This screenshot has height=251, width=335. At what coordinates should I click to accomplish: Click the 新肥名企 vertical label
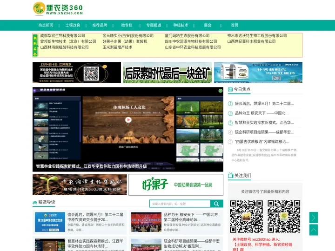click(35, 46)
